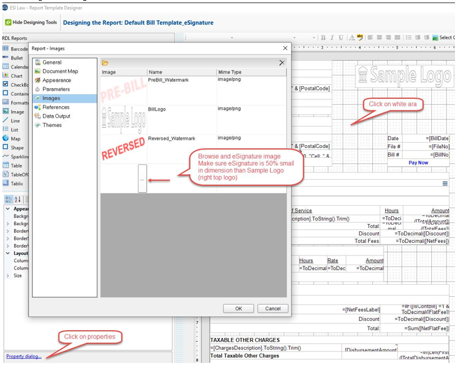Open the text highlight color tool

coord(360,38)
